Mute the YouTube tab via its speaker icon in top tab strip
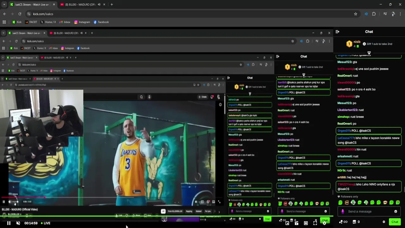 (x=99, y=4)
